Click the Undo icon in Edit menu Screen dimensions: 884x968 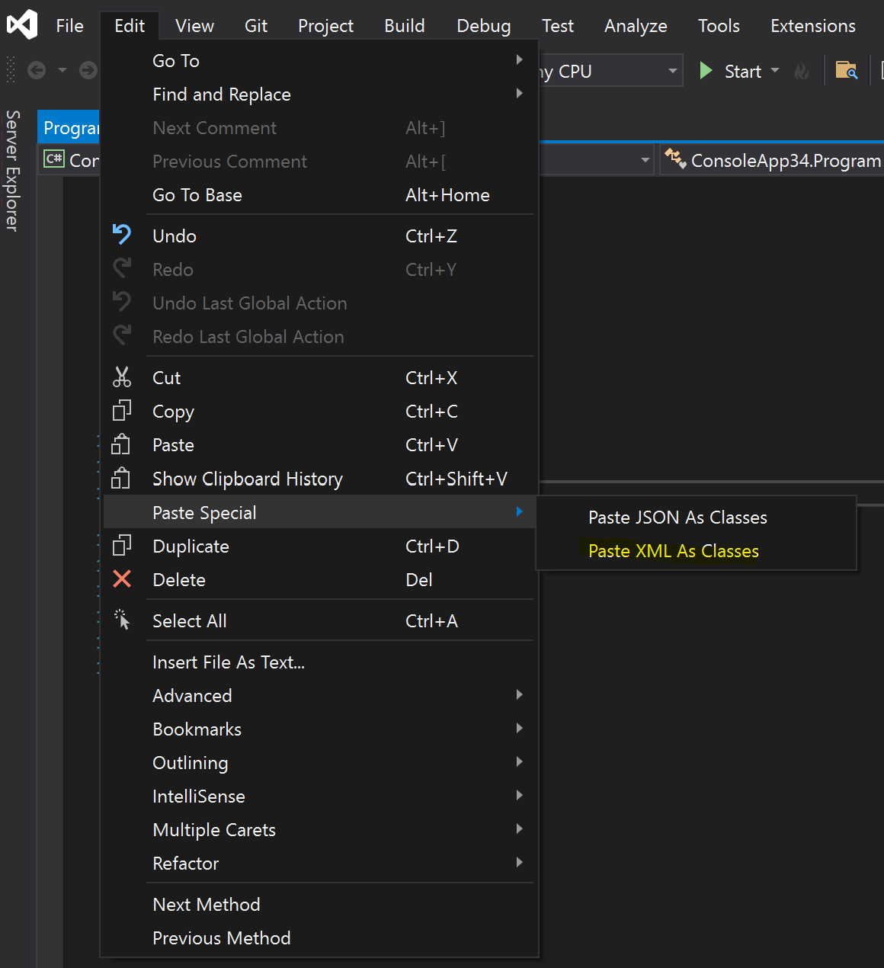point(122,235)
